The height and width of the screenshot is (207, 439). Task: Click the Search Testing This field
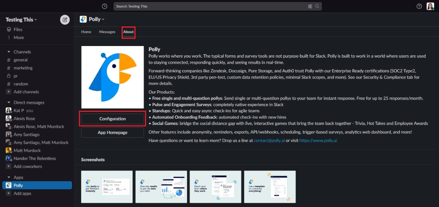[211, 6]
